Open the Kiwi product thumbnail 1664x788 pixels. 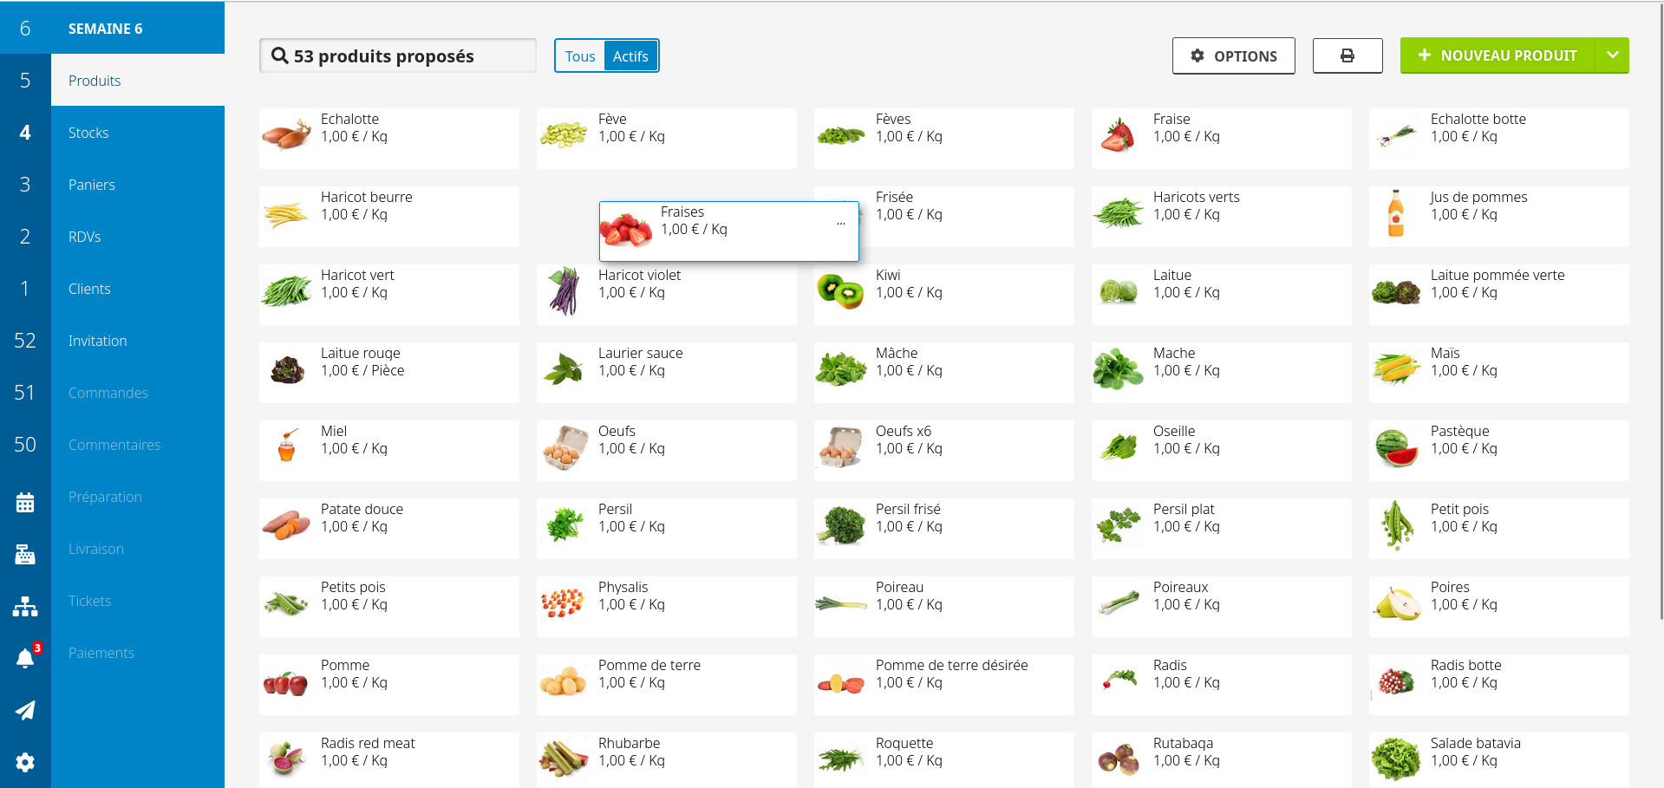pos(840,291)
